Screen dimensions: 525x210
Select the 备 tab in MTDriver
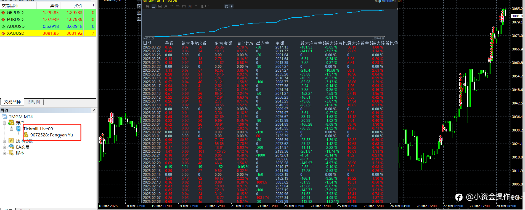[196, 6]
